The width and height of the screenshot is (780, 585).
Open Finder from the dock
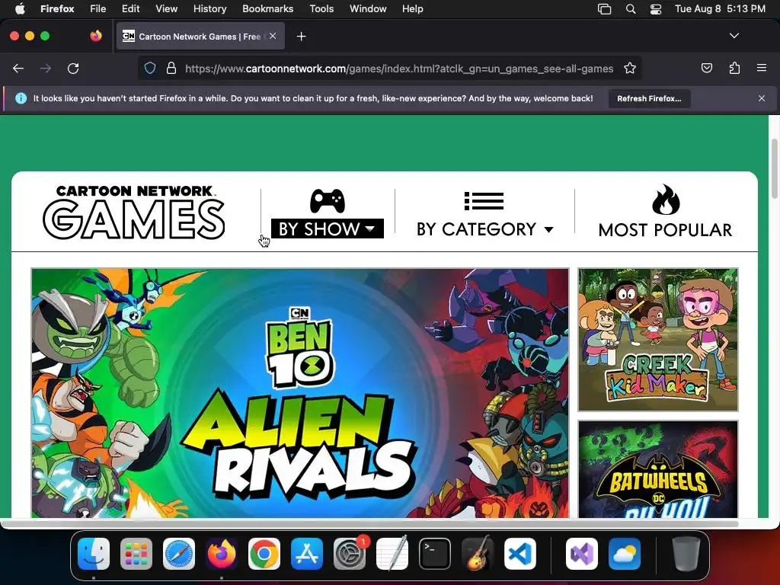click(x=94, y=554)
